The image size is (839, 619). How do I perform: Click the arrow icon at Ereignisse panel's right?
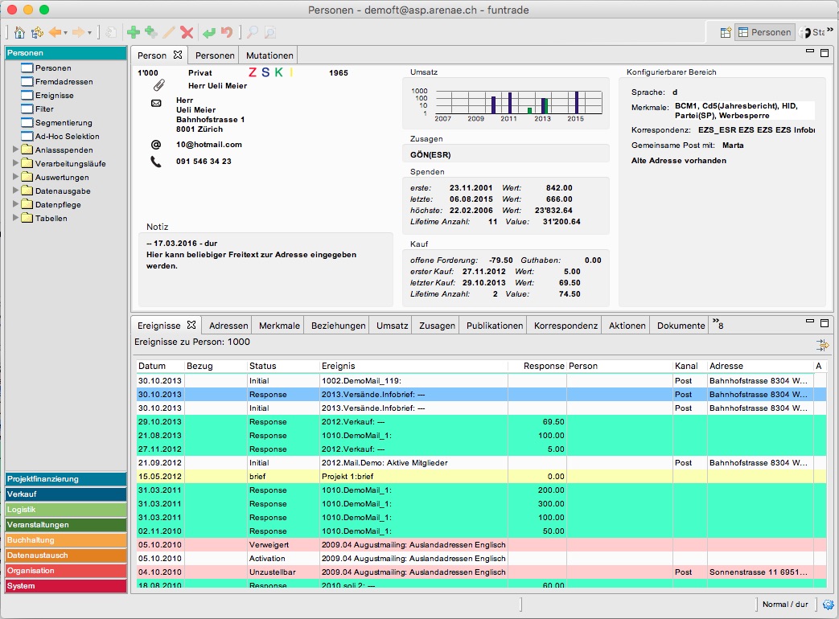point(821,345)
